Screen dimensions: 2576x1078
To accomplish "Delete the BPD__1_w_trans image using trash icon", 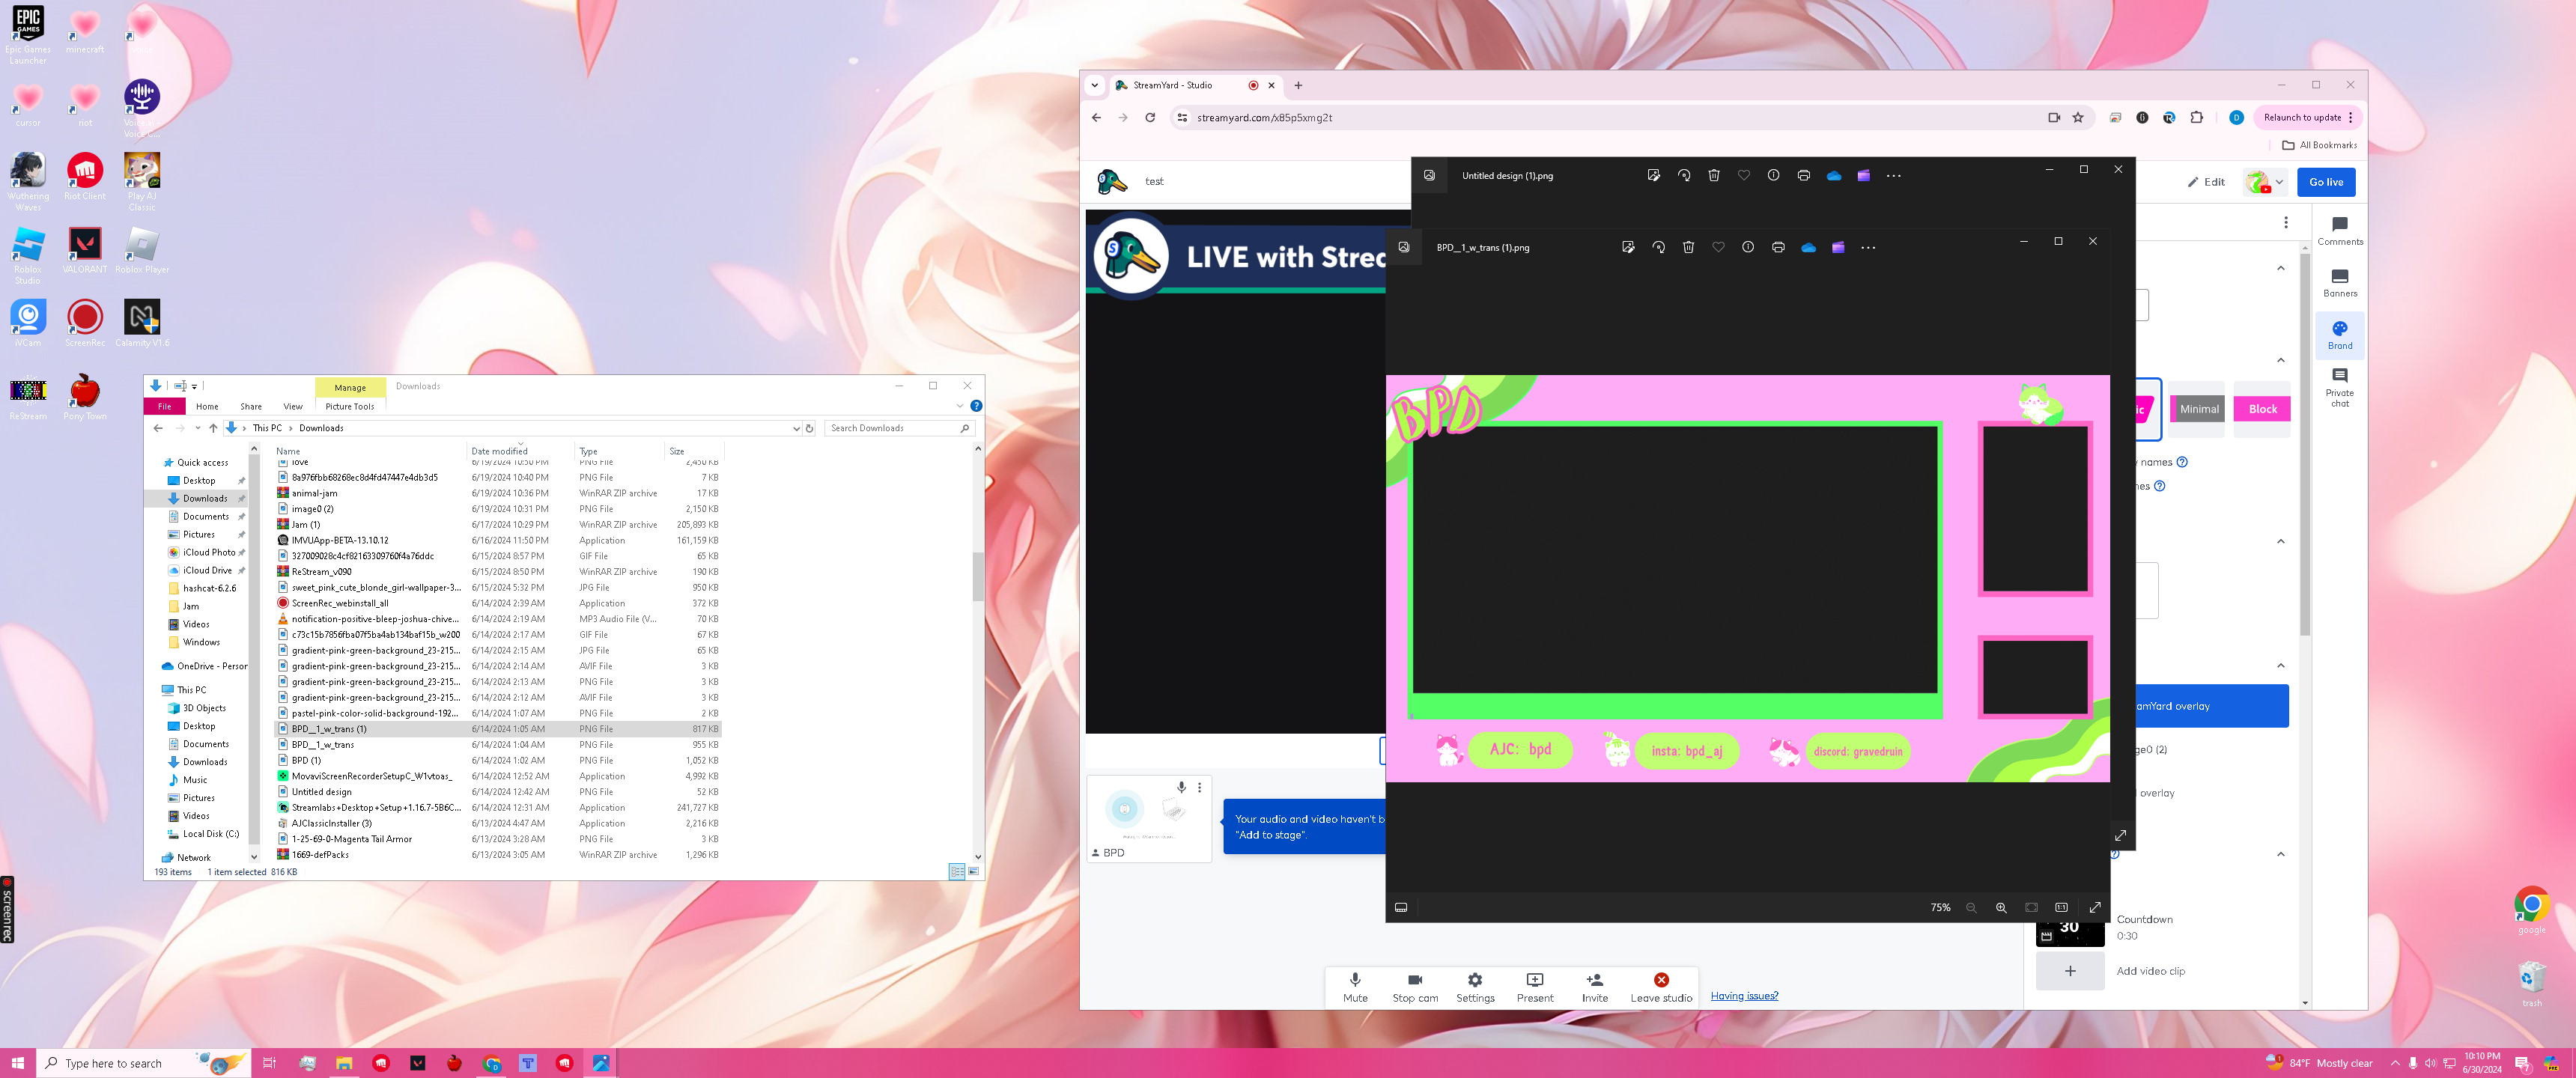I will click(x=1688, y=247).
